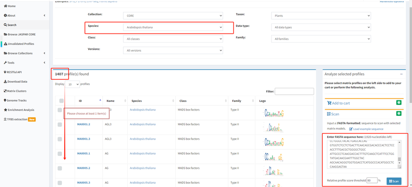The image size is (412, 187).
Task: Open the Species dropdown showing Arabidopsis thaliana
Action: point(173,27)
